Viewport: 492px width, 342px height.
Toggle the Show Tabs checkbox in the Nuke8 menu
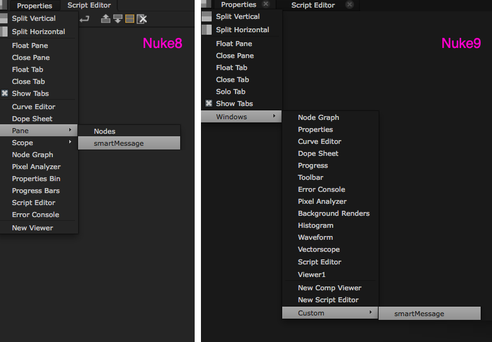[5, 93]
